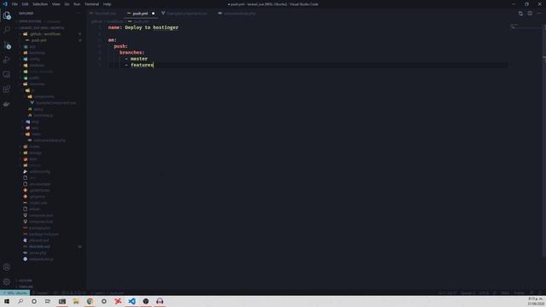Open welcome.blade.php in the Explorer tree
The height and width of the screenshot is (307, 546).
click(49, 140)
